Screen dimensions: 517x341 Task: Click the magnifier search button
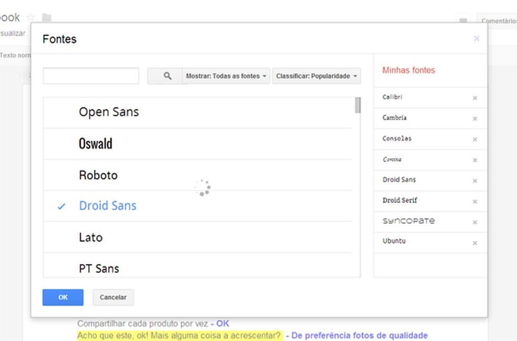tap(167, 76)
